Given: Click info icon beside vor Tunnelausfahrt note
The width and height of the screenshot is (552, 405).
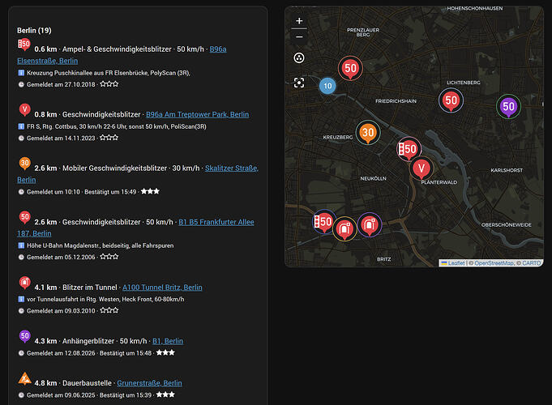Looking at the screenshot, I should pyautogui.click(x=21, y=299).
